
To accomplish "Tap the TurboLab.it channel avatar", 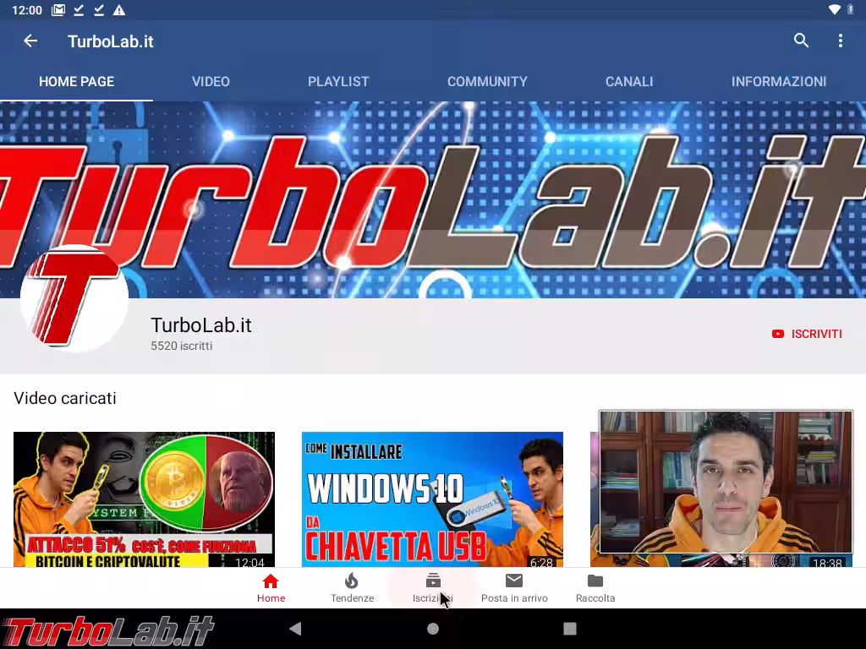I will 74,298.
